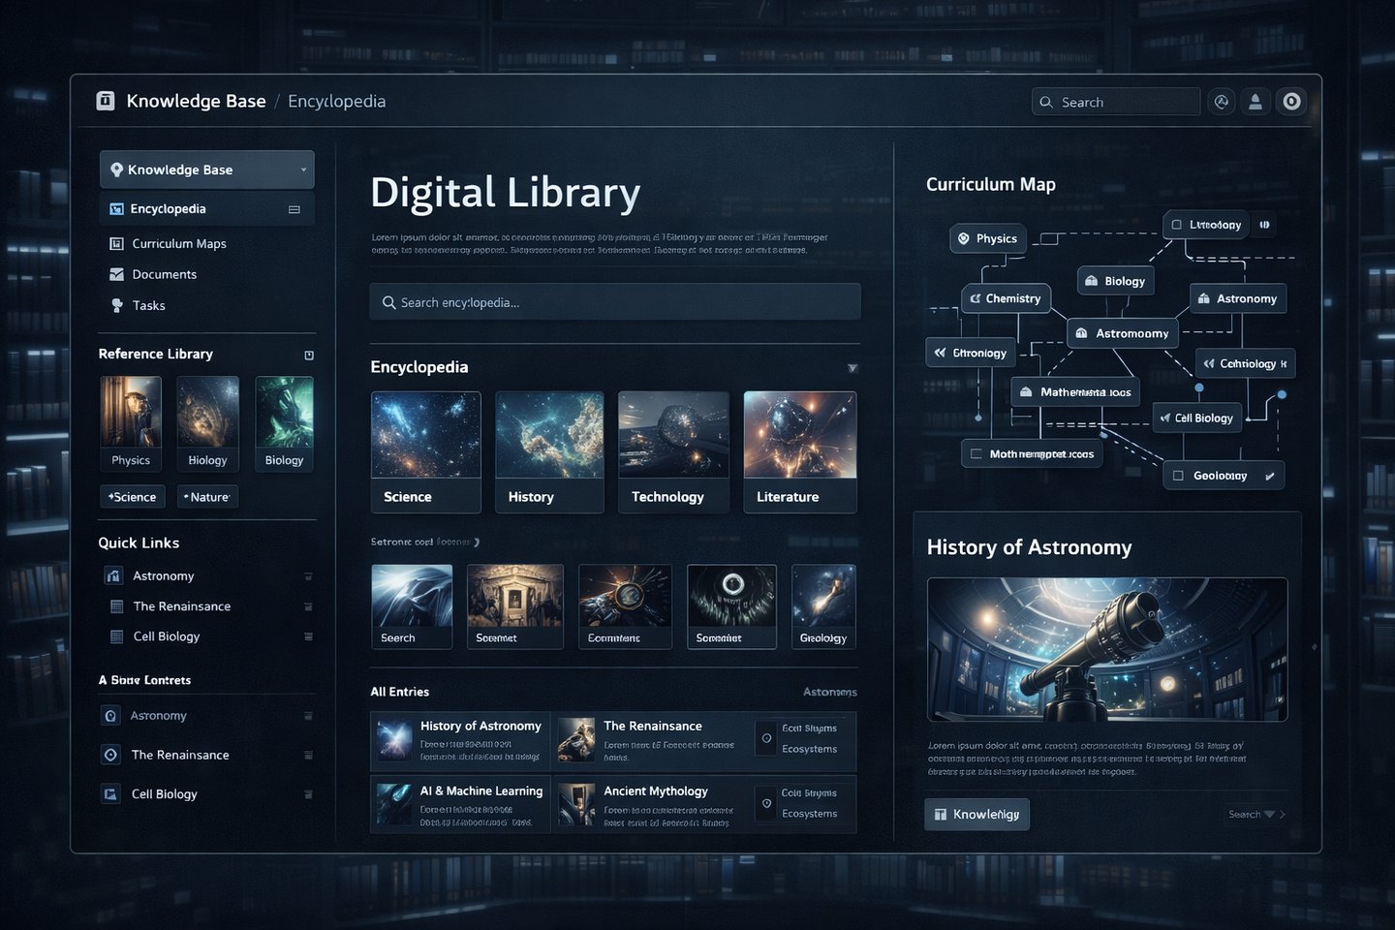Screen dimensions: 1395x930
Task: Click the header Search field
Action: [x=1116, y=102]
